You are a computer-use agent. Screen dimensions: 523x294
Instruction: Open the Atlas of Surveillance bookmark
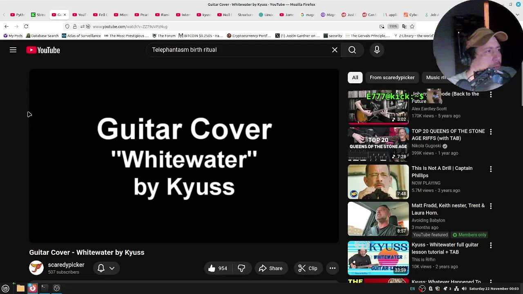coord(81,36)
